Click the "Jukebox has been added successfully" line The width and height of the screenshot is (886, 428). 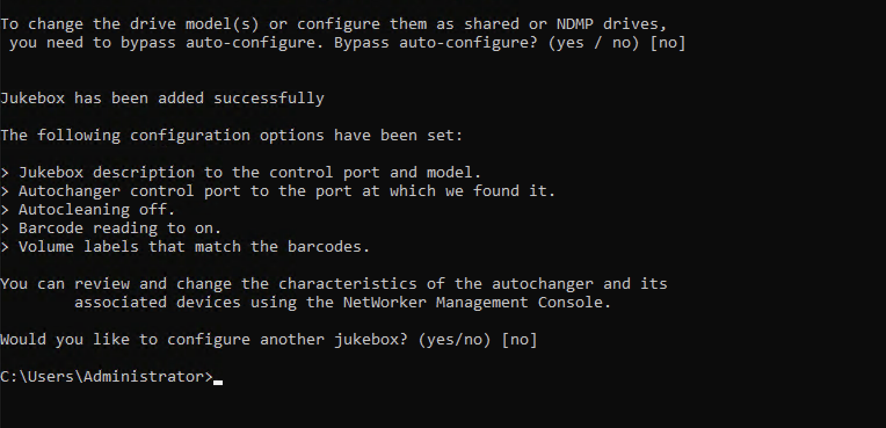pos(162,98)
